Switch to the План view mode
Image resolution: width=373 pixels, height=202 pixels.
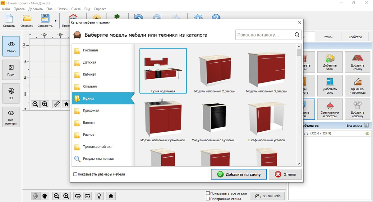[x=11, y=70]
